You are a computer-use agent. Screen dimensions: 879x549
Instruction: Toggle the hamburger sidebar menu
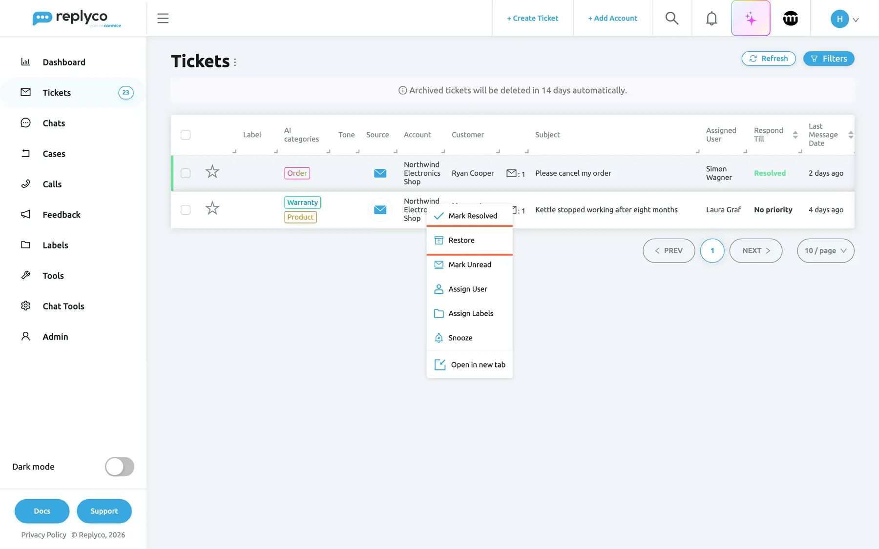point(163,19)
